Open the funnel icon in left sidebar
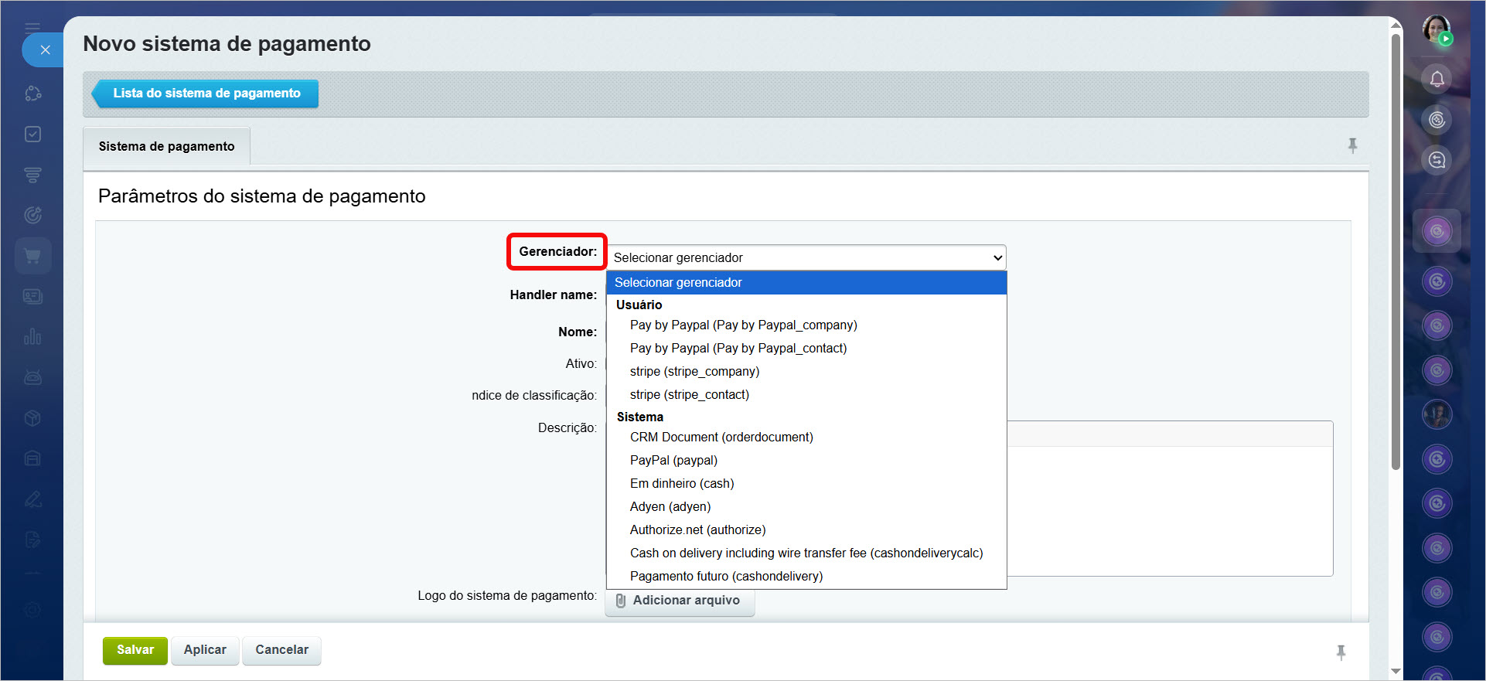Screen dimensions: 1486x681 click(x=32, y=175)
